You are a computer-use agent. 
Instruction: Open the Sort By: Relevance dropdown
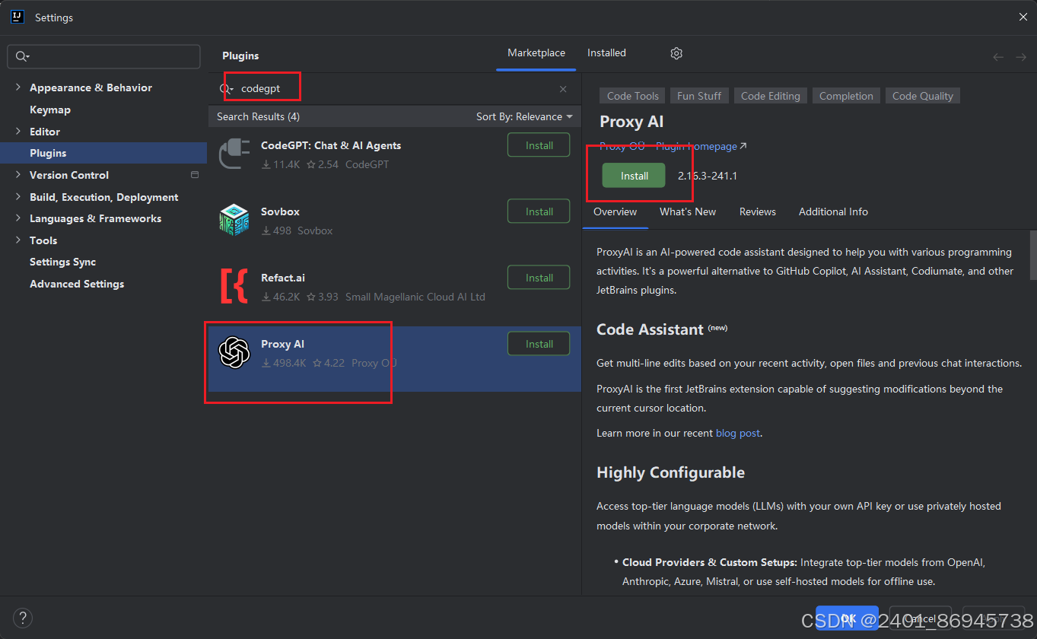click(x=524, y=116)
